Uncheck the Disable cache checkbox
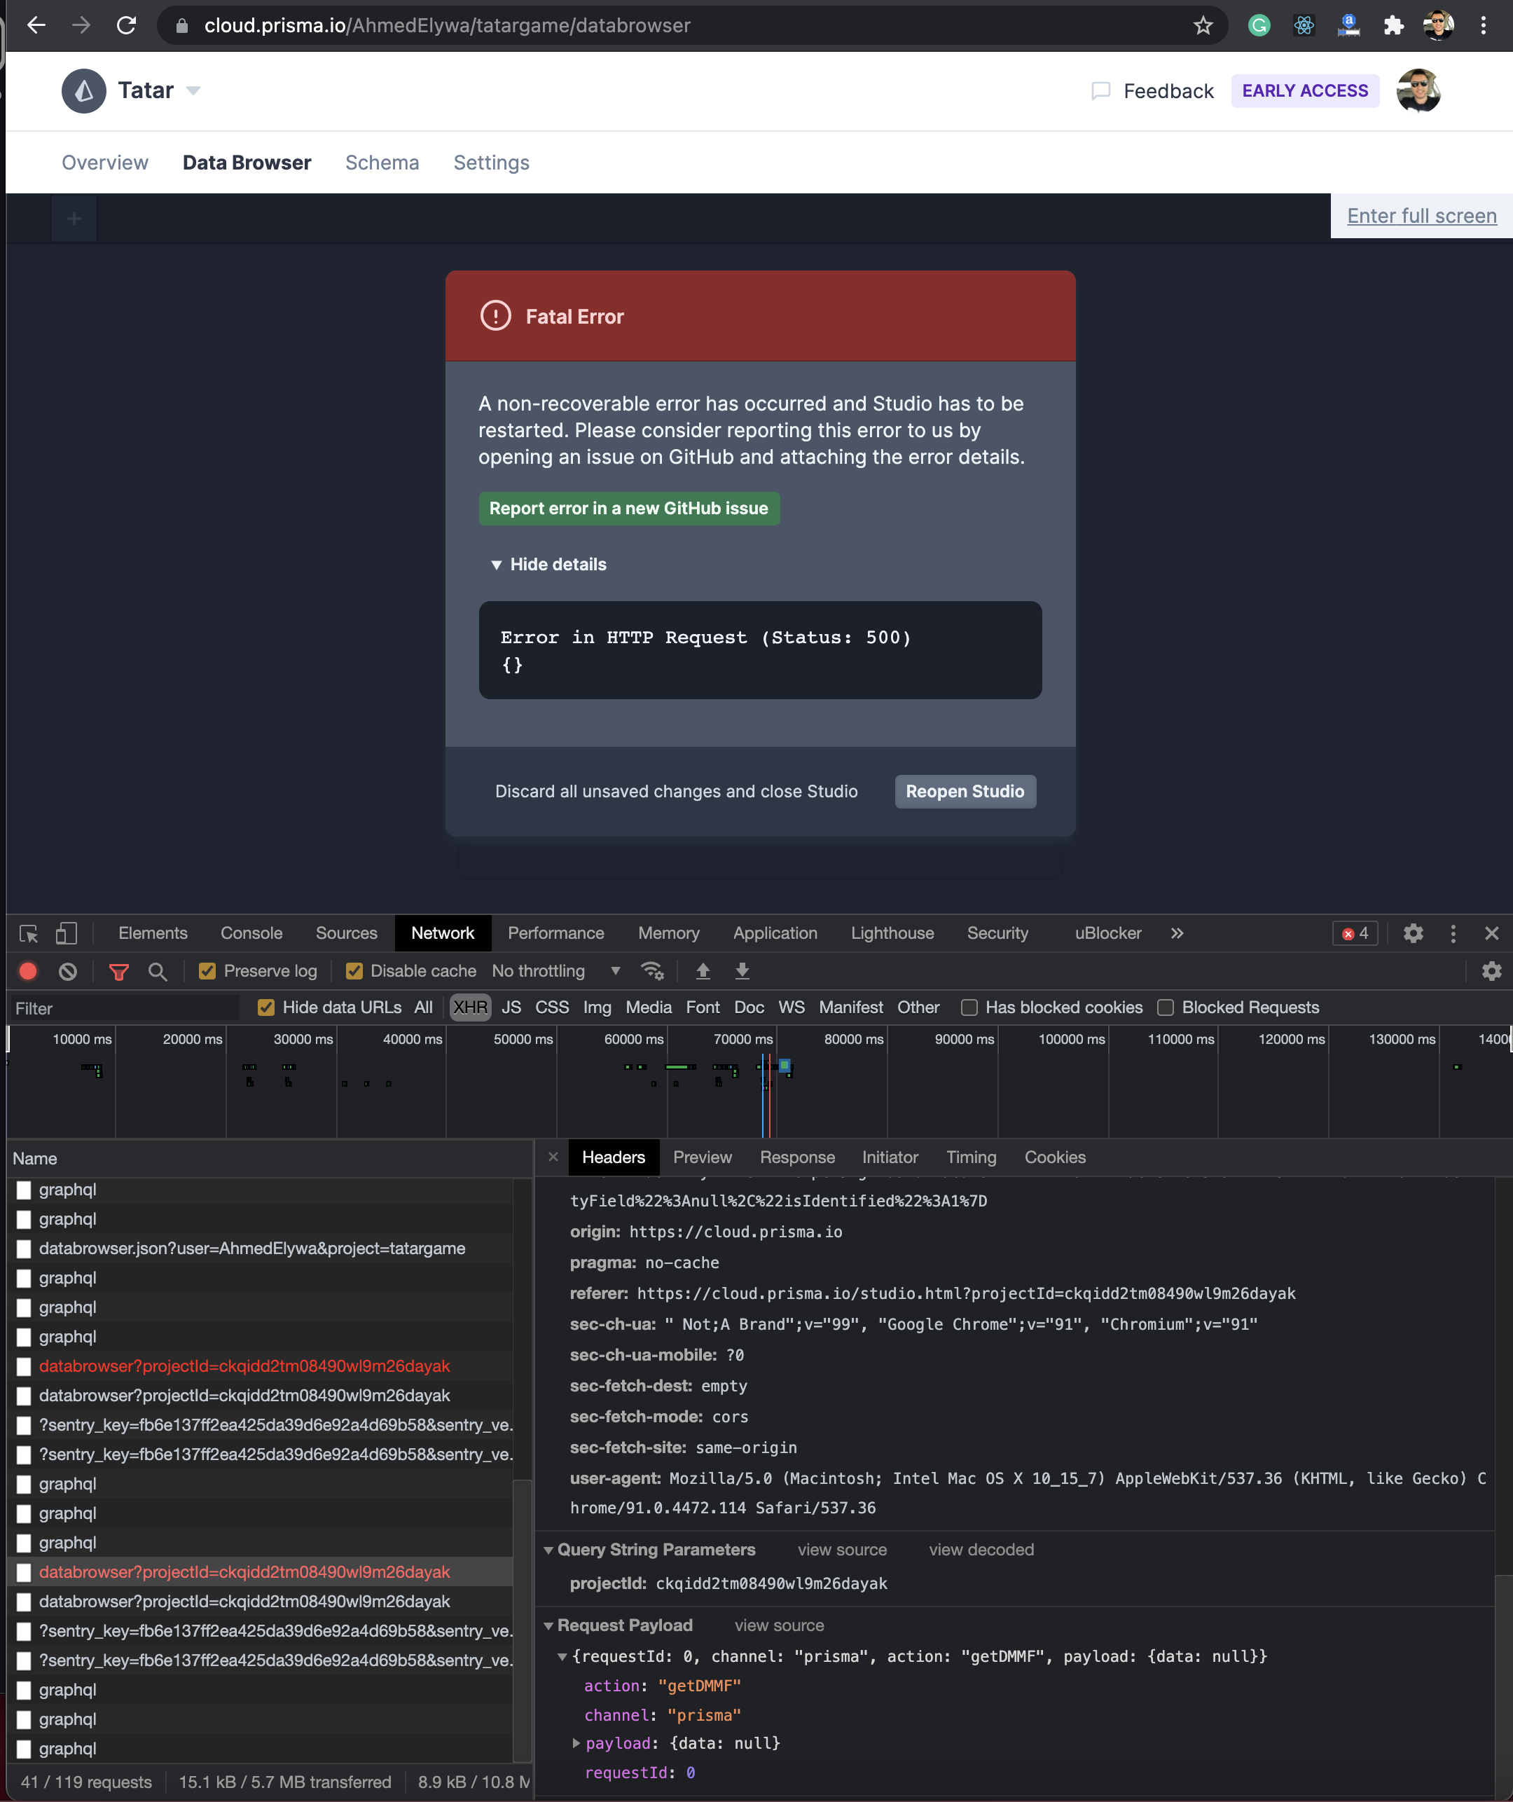Image resolution: width=1513 pixels, height=1802 pixels. pyautogui.click(x=353, y=970)
